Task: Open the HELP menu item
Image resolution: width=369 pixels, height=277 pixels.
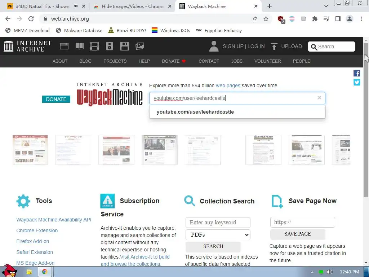Action: (x=144, y=61)
